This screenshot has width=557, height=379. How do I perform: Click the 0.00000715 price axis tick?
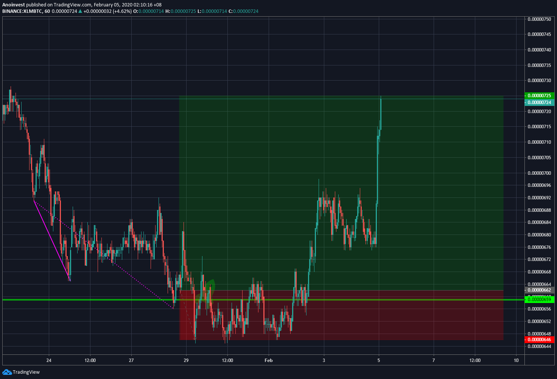pos(539,127)
